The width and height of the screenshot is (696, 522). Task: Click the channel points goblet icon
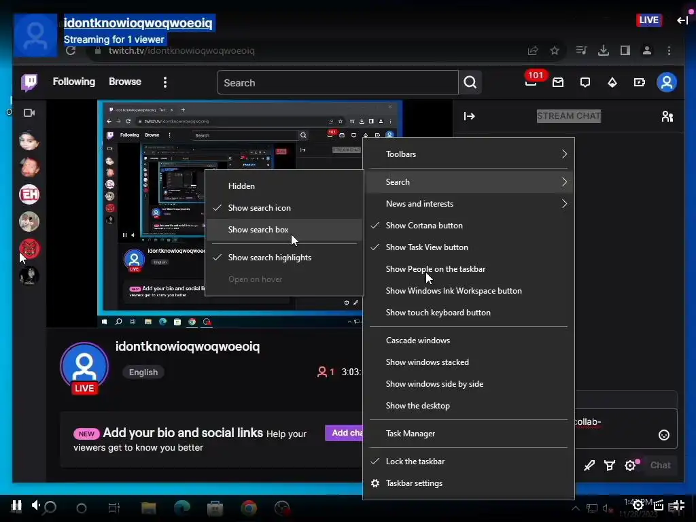[610, 465]
